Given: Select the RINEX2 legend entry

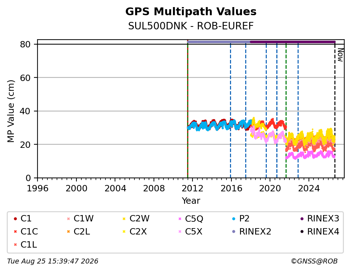Looking at the screenshot, I should click(252, 232).
